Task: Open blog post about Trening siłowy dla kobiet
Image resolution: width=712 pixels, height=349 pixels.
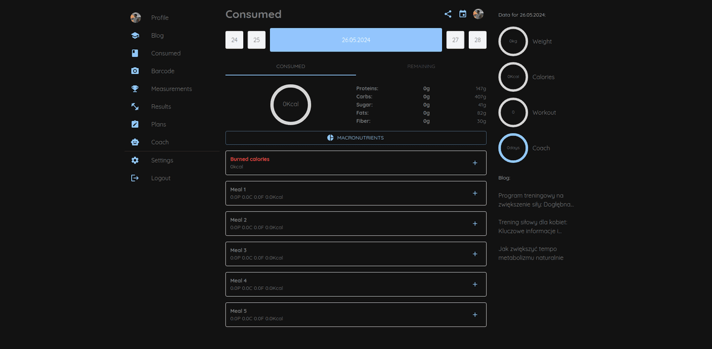Action: point(532,226)
